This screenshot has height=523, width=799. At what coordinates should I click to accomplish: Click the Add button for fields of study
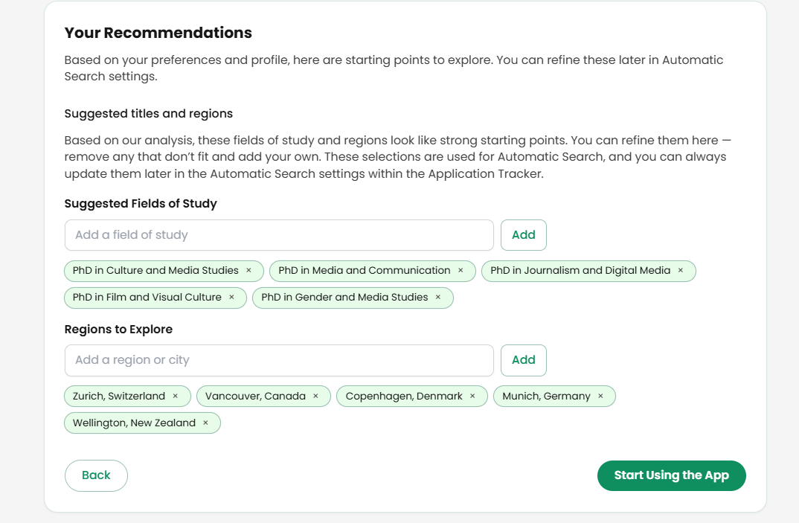coord(523,234)
